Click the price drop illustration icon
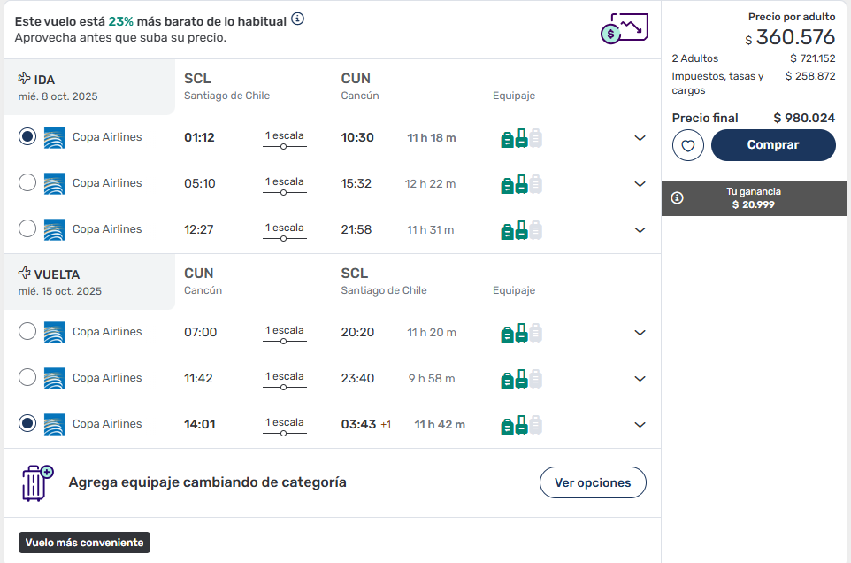The image size is (851, 563). pos(625,28)
